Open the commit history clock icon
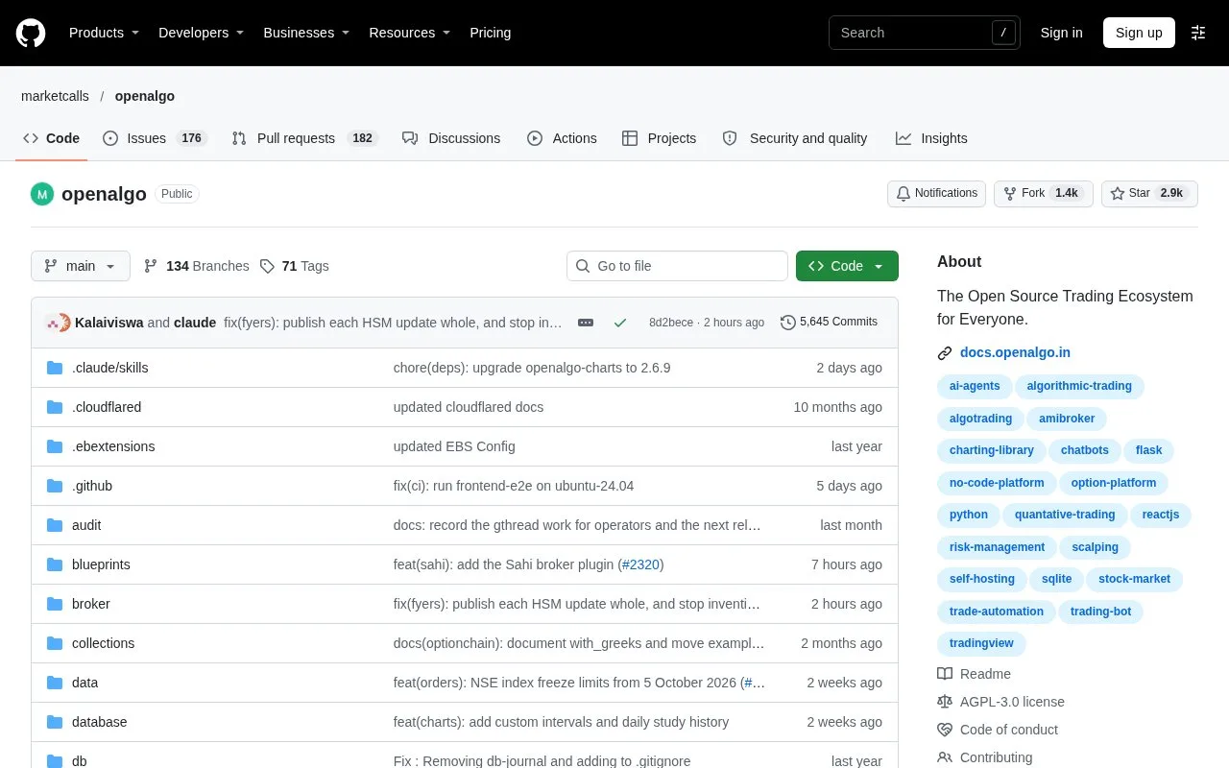The width and height of the screenshot is (1229, 768). point(788,323)
